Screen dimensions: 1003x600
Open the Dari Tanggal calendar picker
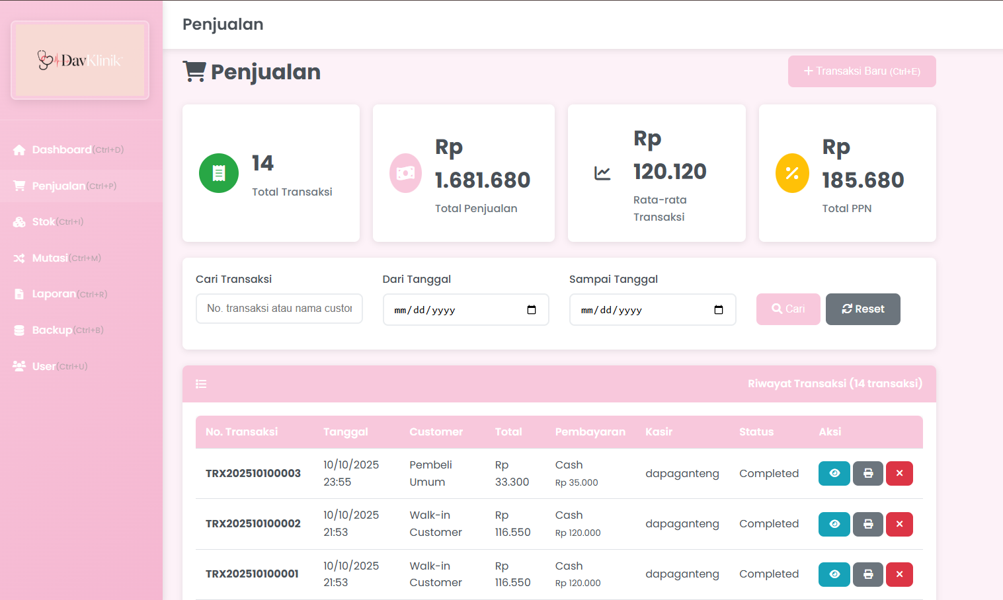532,310
